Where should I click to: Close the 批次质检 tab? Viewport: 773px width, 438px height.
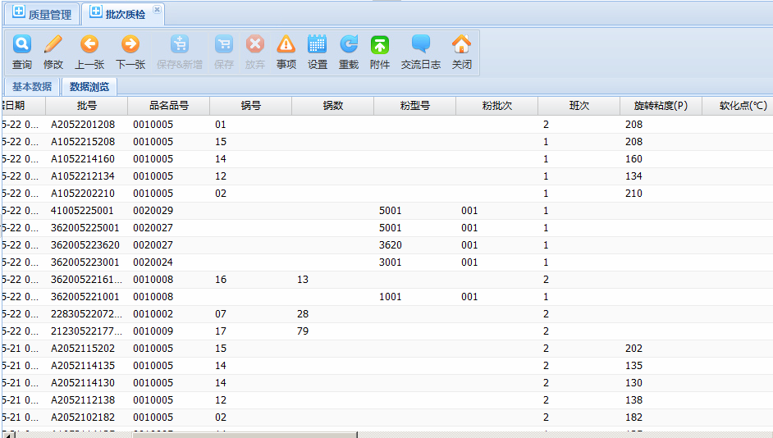(158, 9)
